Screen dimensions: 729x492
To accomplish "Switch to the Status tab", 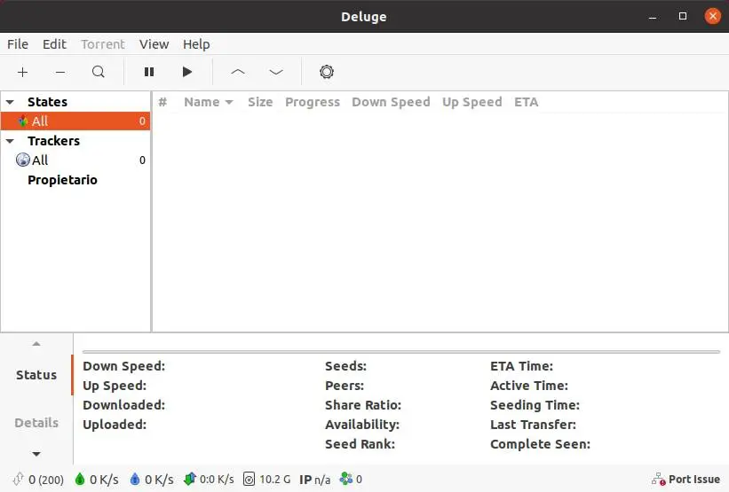I will 36,375.
